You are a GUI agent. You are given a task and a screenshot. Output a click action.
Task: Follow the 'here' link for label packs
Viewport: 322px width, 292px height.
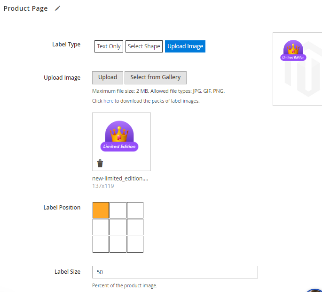[108, 101]
